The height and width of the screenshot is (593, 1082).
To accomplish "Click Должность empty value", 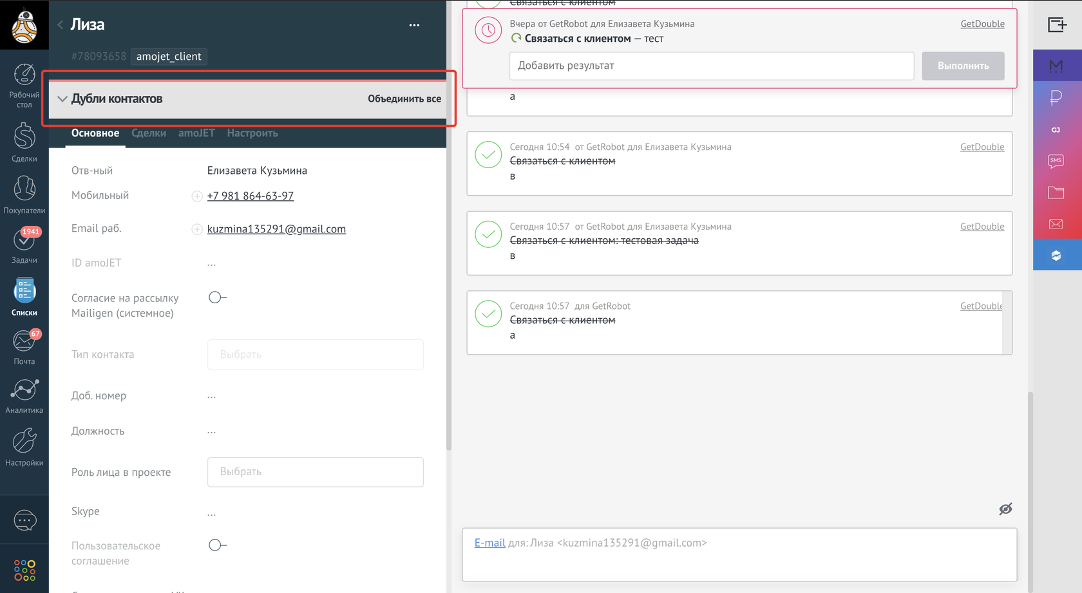I will click(211, 431).
